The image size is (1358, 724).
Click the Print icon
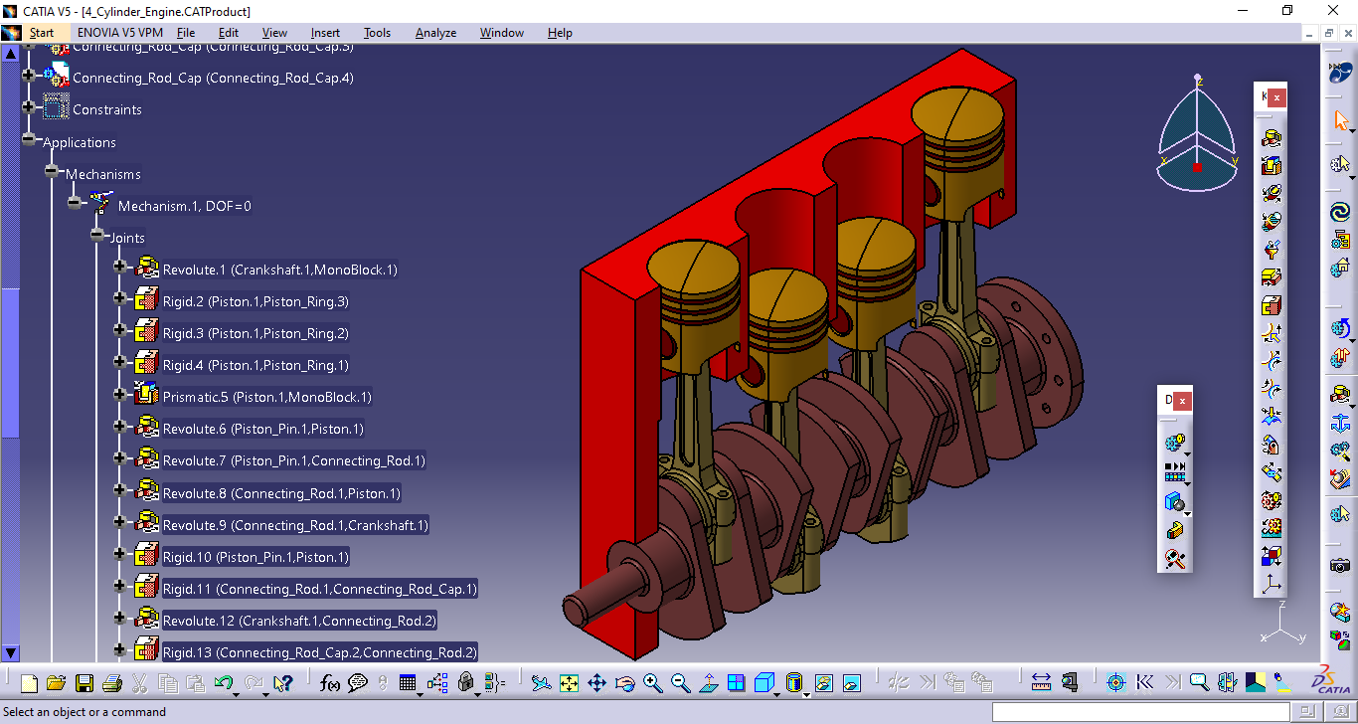pyautogui.click(x=111, y=683)
